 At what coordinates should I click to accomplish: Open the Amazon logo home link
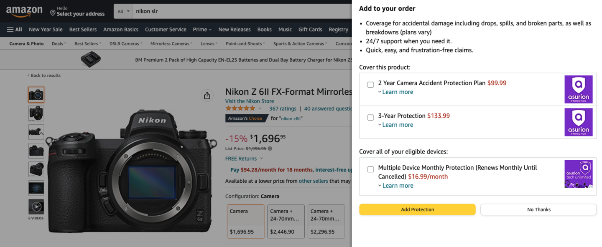[24, 11]
